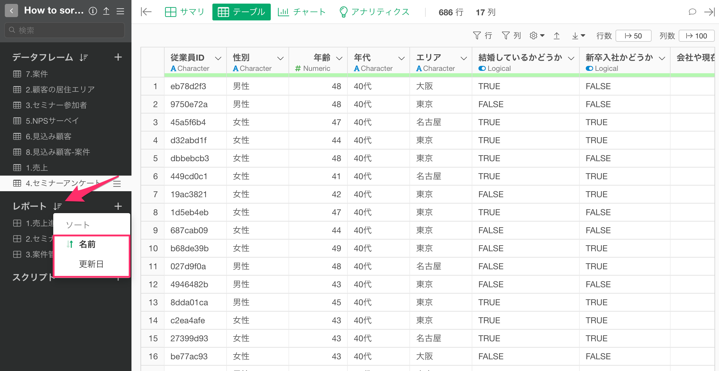Select employee ID 19ac3821 cell
The width and height of the screenshot is (719, 371).
coord(195,195)
